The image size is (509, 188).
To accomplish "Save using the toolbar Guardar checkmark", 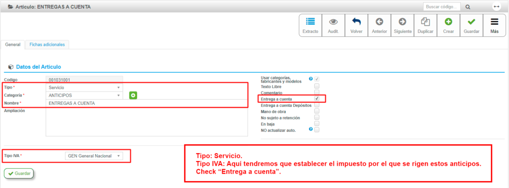I will click(x=471, y=25).
